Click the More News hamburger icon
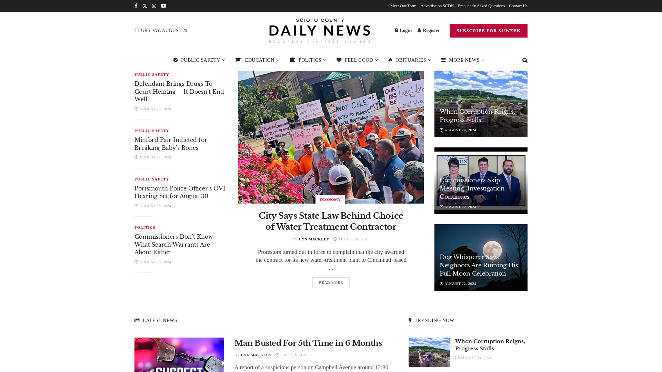This screenshot has height=372, width=662. [443, 60]
